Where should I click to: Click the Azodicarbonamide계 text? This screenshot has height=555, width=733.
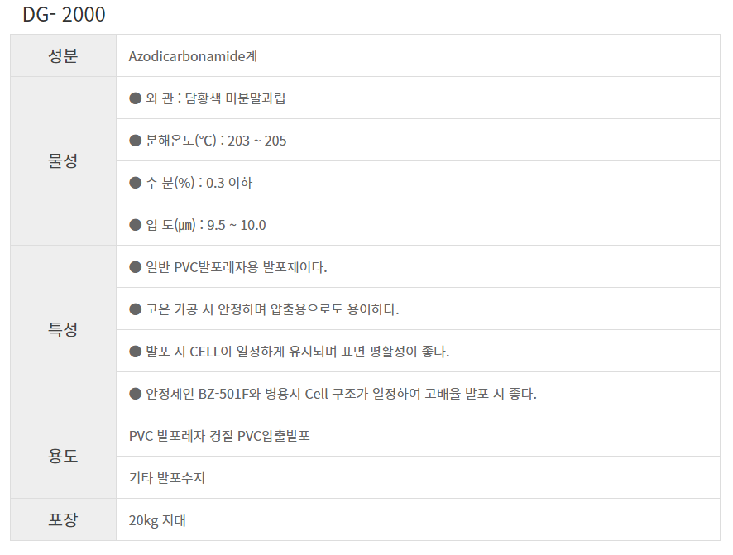pyautogui.click(x=192, y=56)
